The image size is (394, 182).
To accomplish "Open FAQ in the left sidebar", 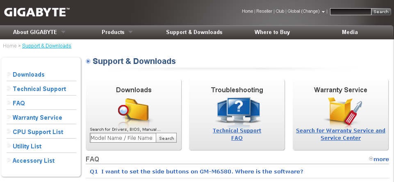I will (x=18, y=103).
